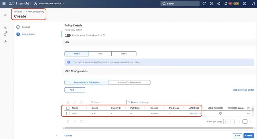Check the vNIC0 row checkbox
257x139 pixels.
tap(68, 113)
